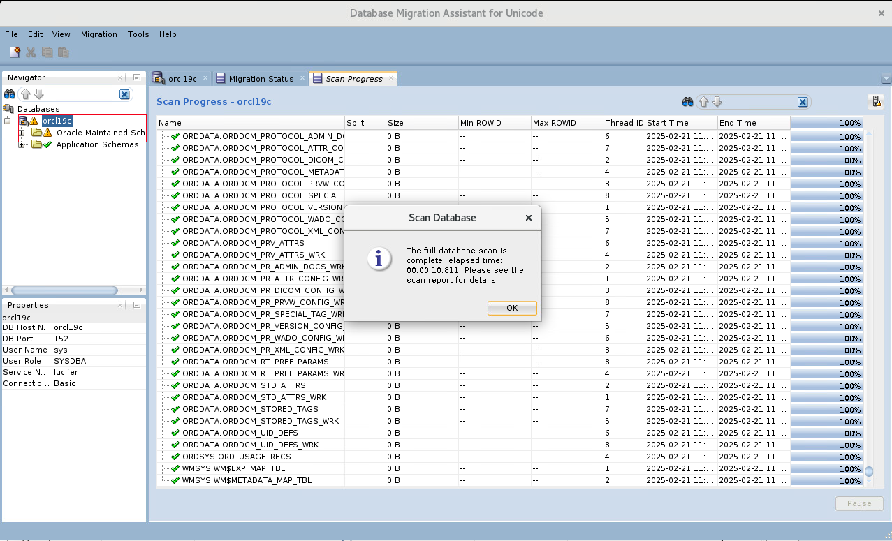Close the Scan Database dialog with X
Image resolution: width=892 pixels, height=541 pixels.
(x=529, y=218)
